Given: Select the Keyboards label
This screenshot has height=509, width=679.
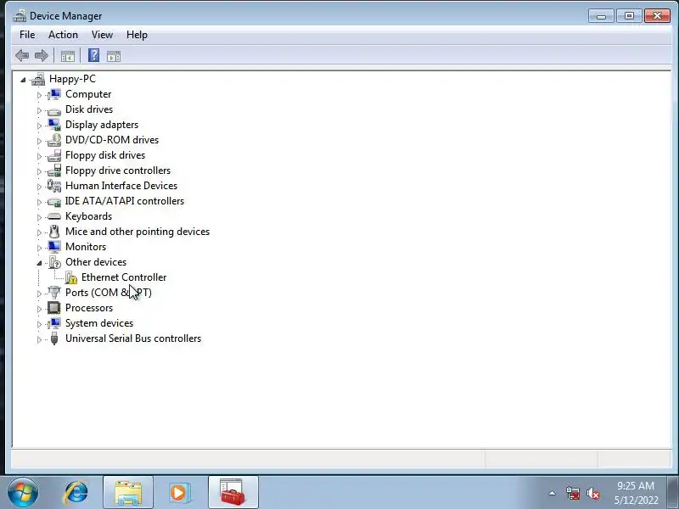Looking at the screenshot, I should pyautogui.click(x=89, y=216).
